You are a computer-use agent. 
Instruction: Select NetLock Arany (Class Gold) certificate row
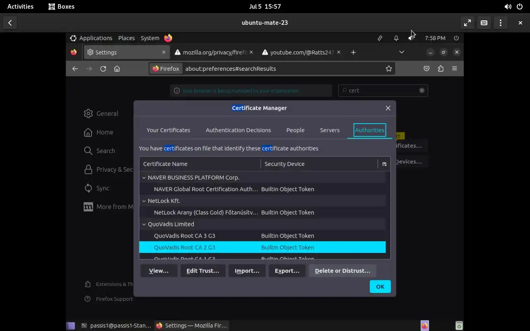click(263, 212)
